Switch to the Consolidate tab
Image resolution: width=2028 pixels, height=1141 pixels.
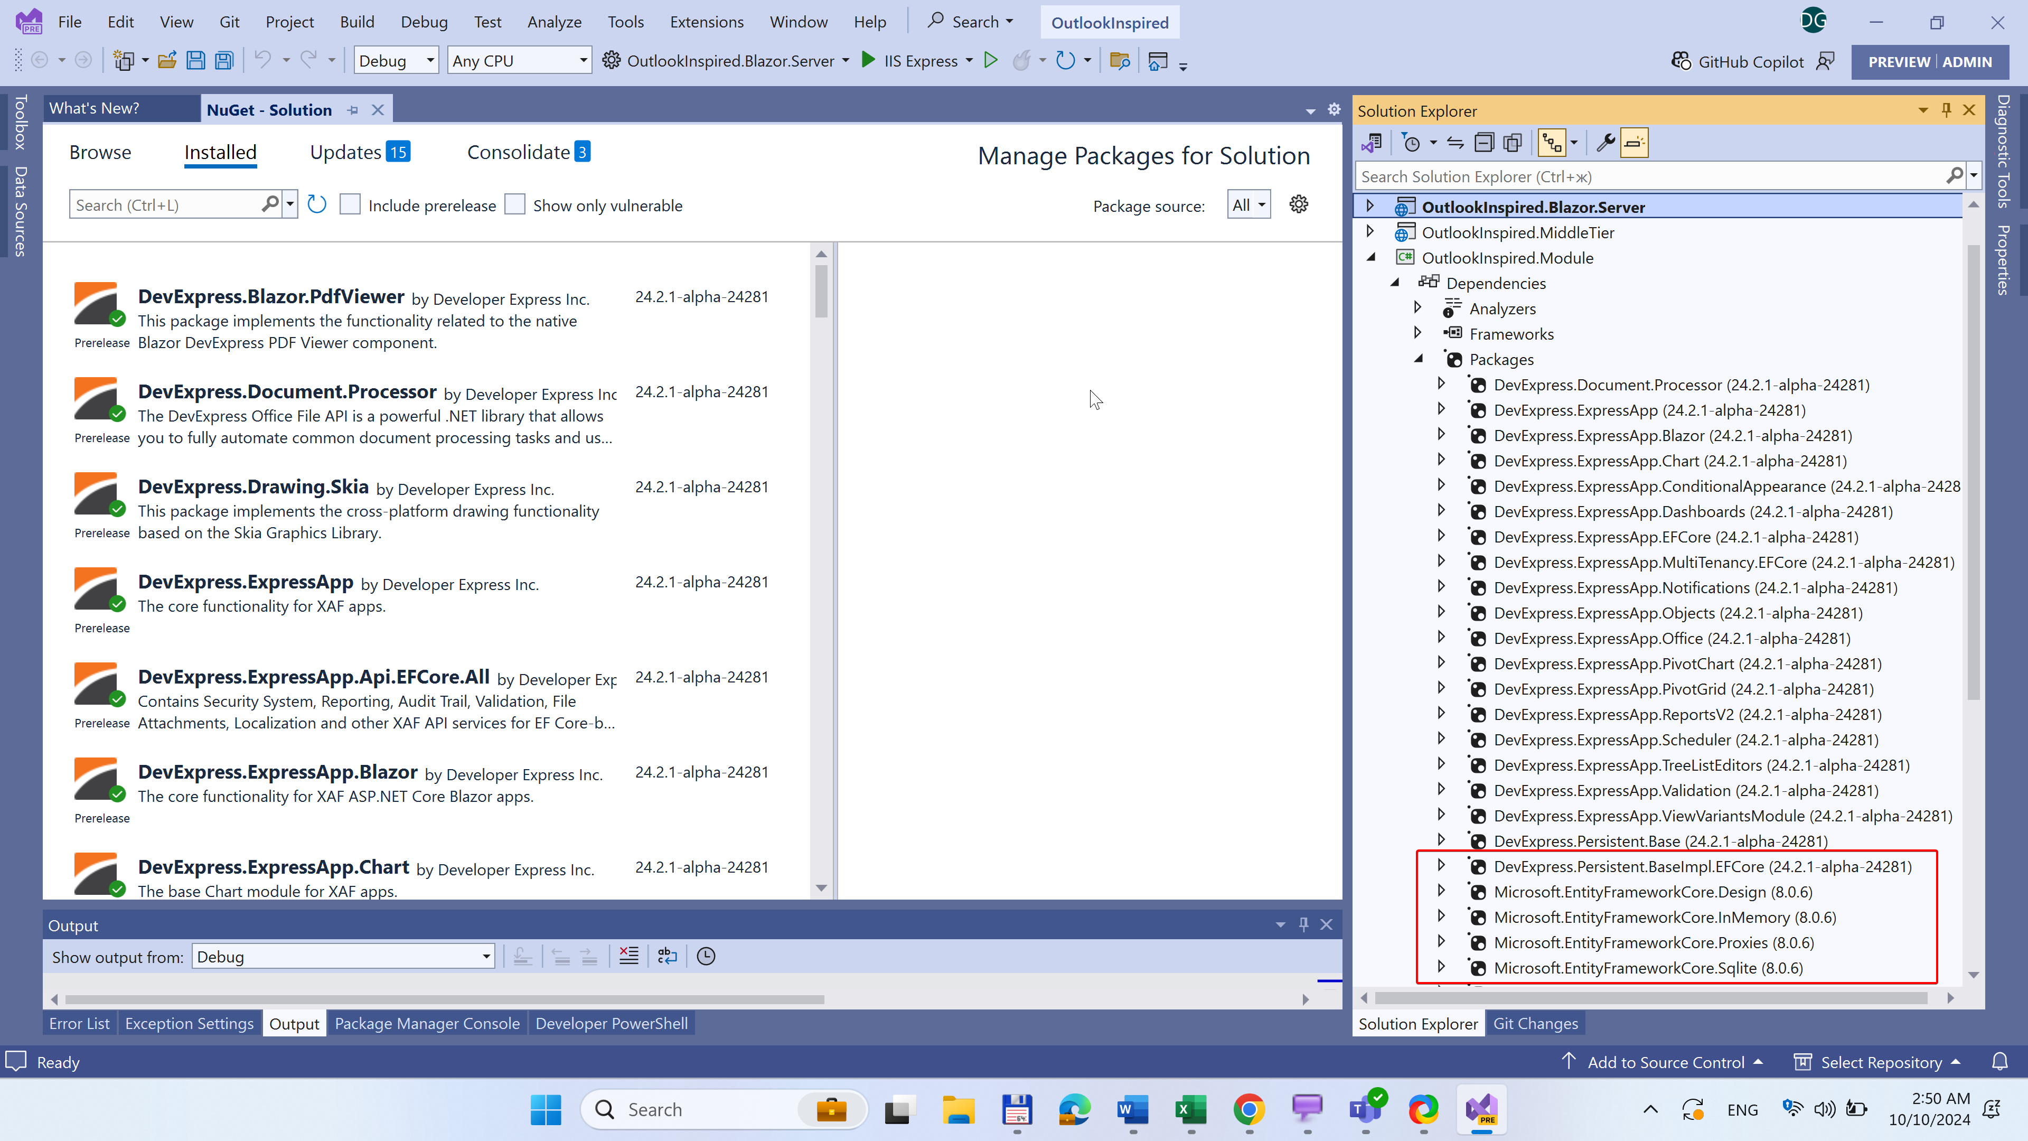[x=528, y=152]
